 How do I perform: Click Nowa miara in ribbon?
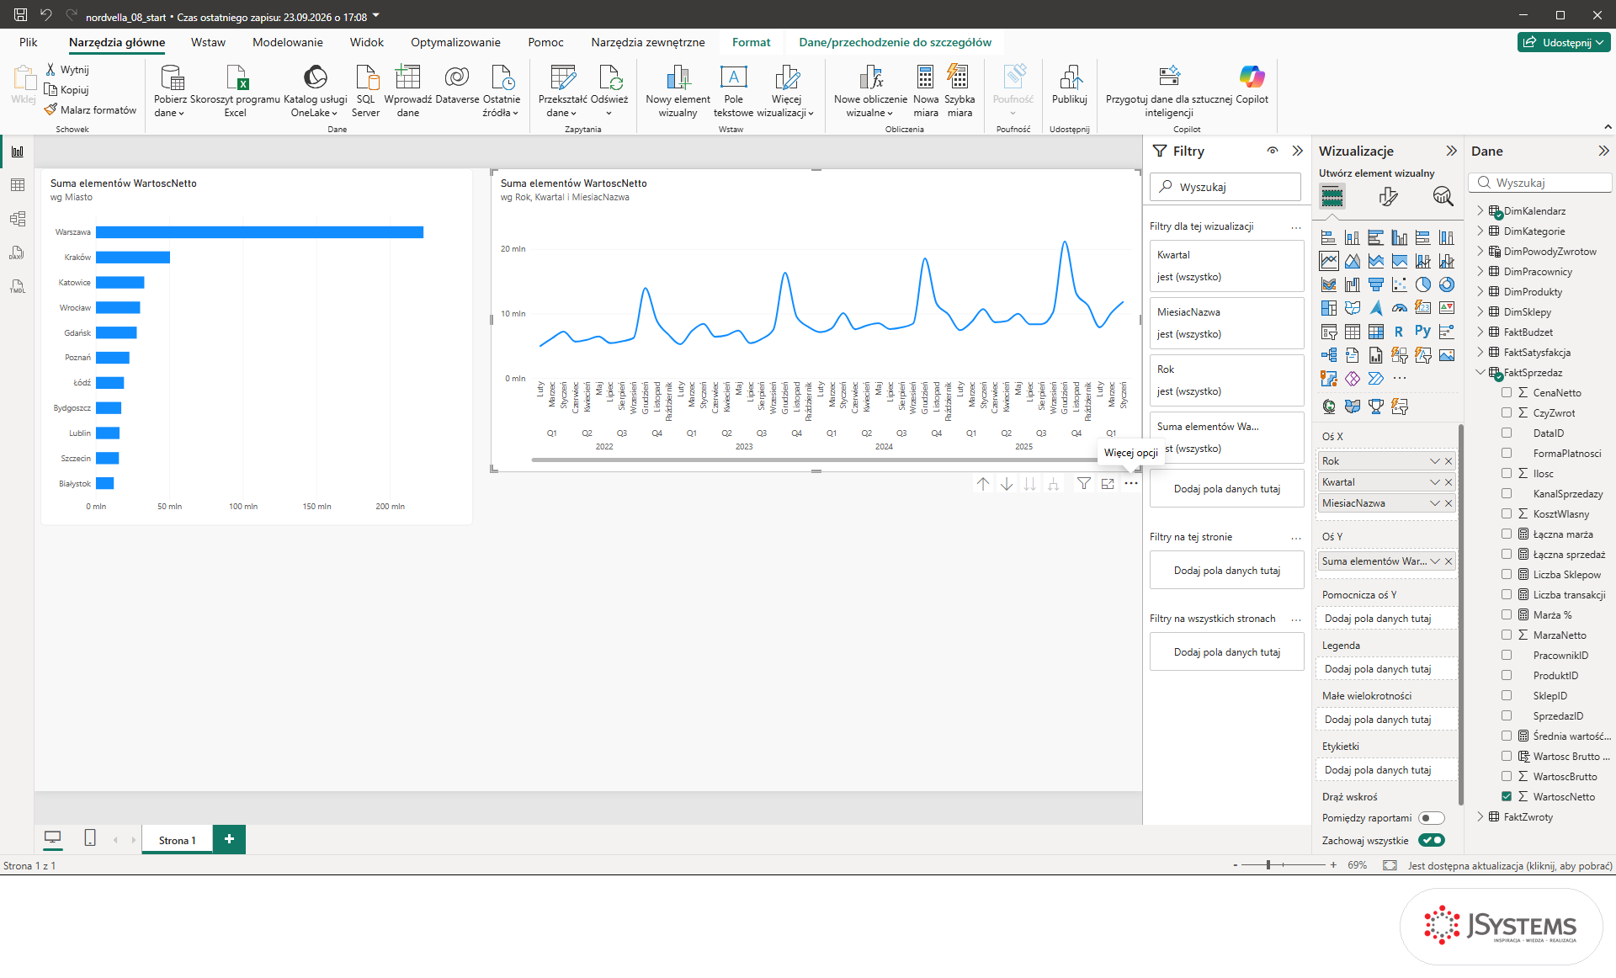point(925,91)
